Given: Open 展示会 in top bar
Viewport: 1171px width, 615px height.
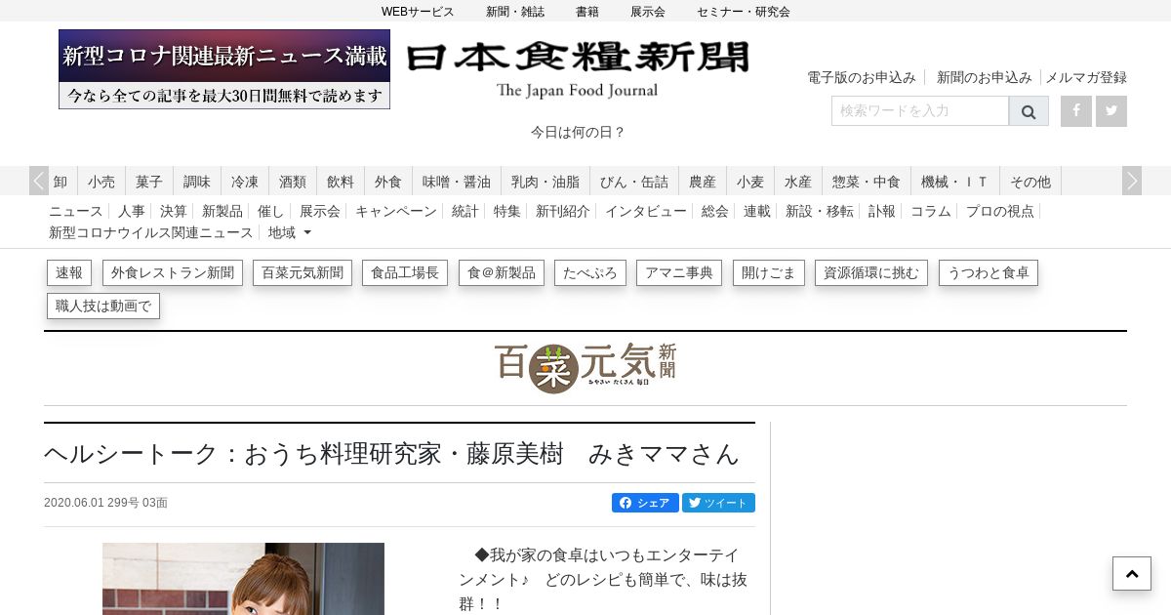Looking at the screenshot, I should 648,12.
